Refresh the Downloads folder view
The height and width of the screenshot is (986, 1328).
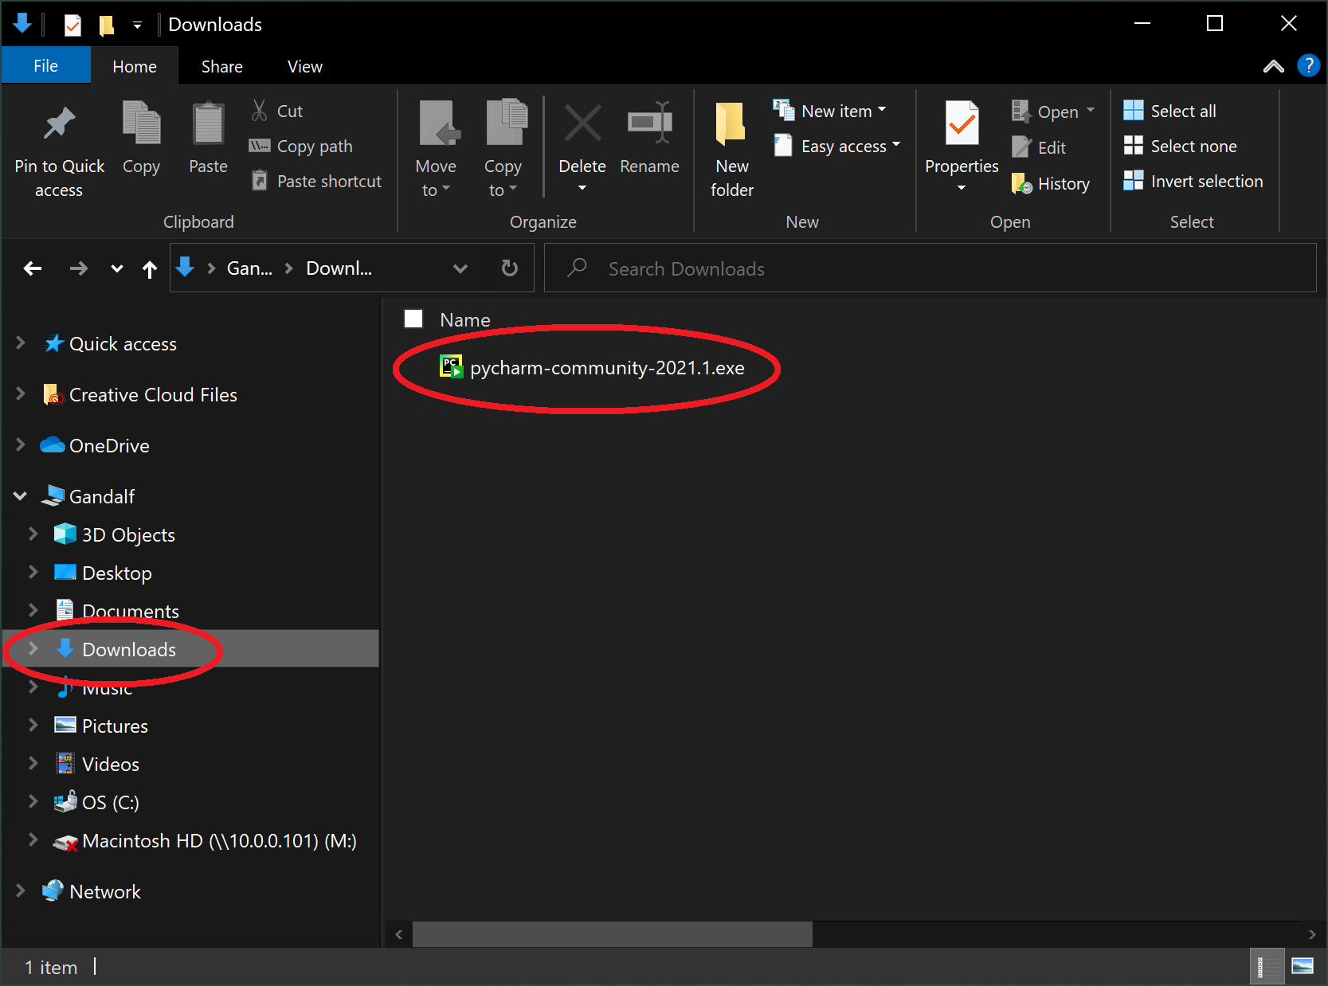coord(510,268)
